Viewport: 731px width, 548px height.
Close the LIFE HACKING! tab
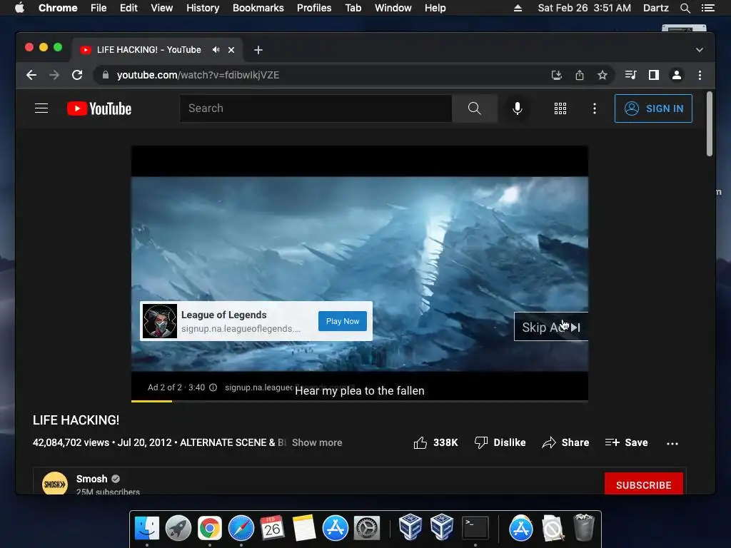click(x=231, y=50)
